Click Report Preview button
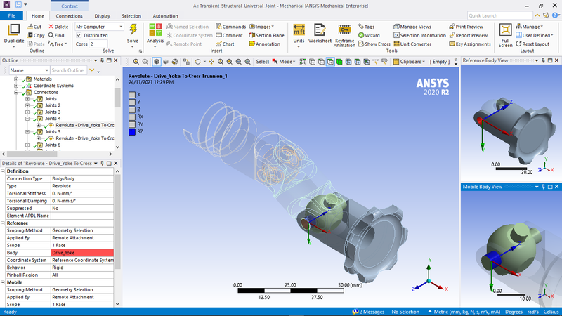The width and height of the screenshot is (562, 316). [469, 36]
